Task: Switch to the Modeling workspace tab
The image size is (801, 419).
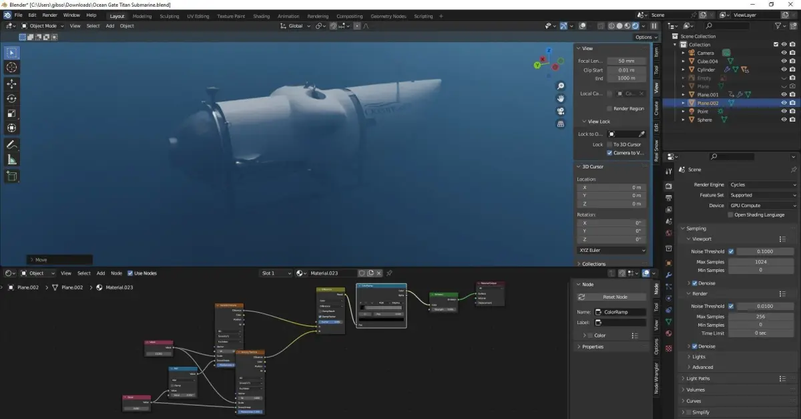Action: (142, 16)
